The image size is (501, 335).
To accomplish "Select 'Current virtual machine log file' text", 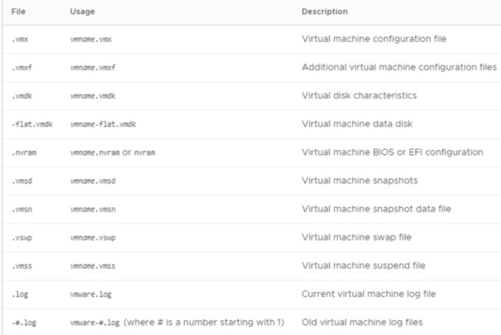I will point(368,293).
